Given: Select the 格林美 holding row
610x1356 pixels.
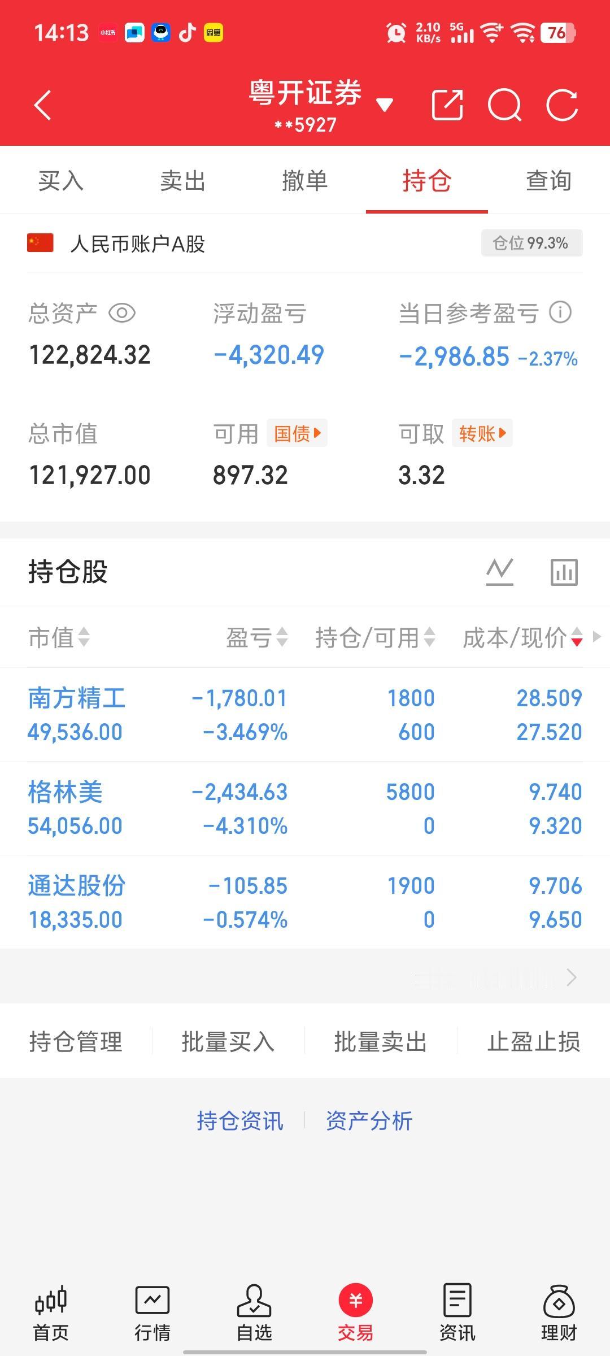Looking at the screenshot, I should (226, 808).
